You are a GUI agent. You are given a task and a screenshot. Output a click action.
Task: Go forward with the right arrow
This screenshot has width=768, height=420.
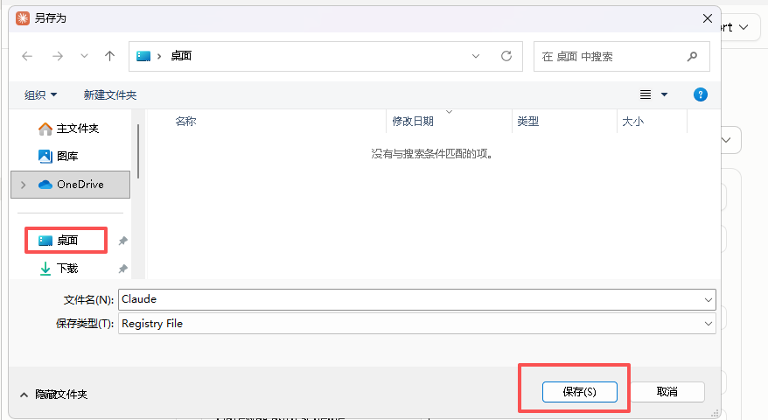[x=58, y=56]
